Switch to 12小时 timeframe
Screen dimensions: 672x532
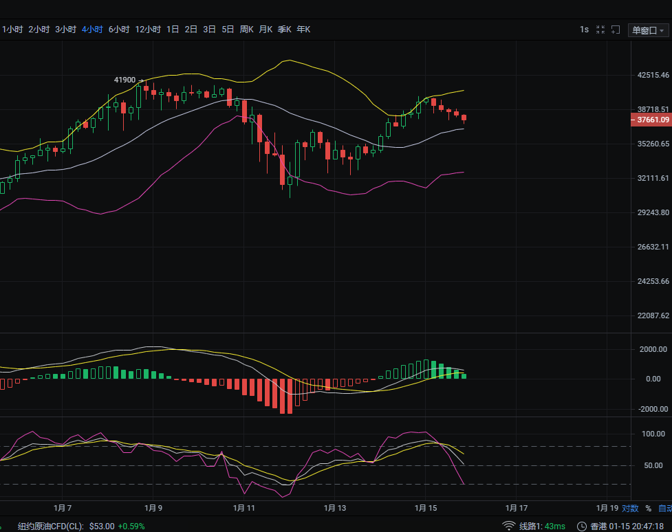(148, 30)
